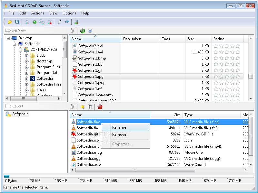The width and height of the screenshot is (258, 193).
Task: Set fifth rating star for Softpedia 1.jpg
Action: click(238, 77)
